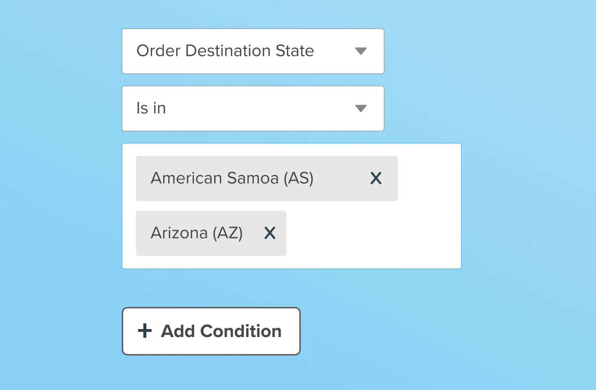
Task: Click the Add Condition button
Action: coord(211,330)
